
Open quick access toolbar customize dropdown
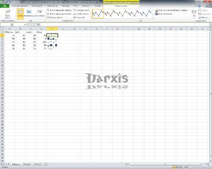[x=12, y=2]
